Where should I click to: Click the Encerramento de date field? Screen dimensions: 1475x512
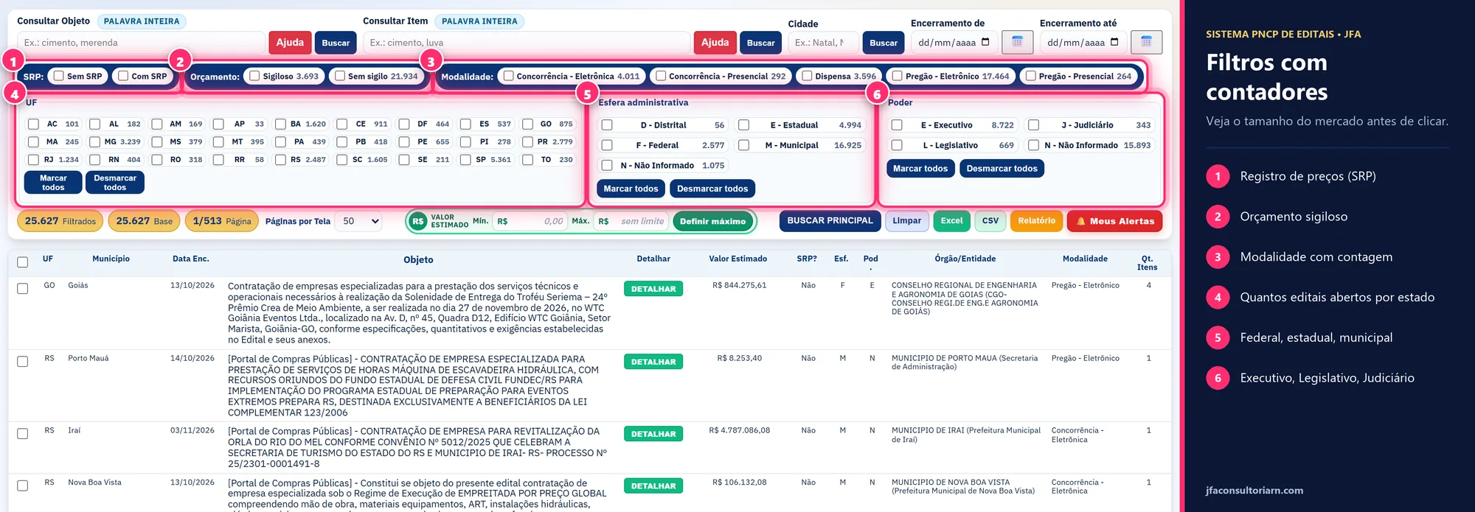pos(954,43)
